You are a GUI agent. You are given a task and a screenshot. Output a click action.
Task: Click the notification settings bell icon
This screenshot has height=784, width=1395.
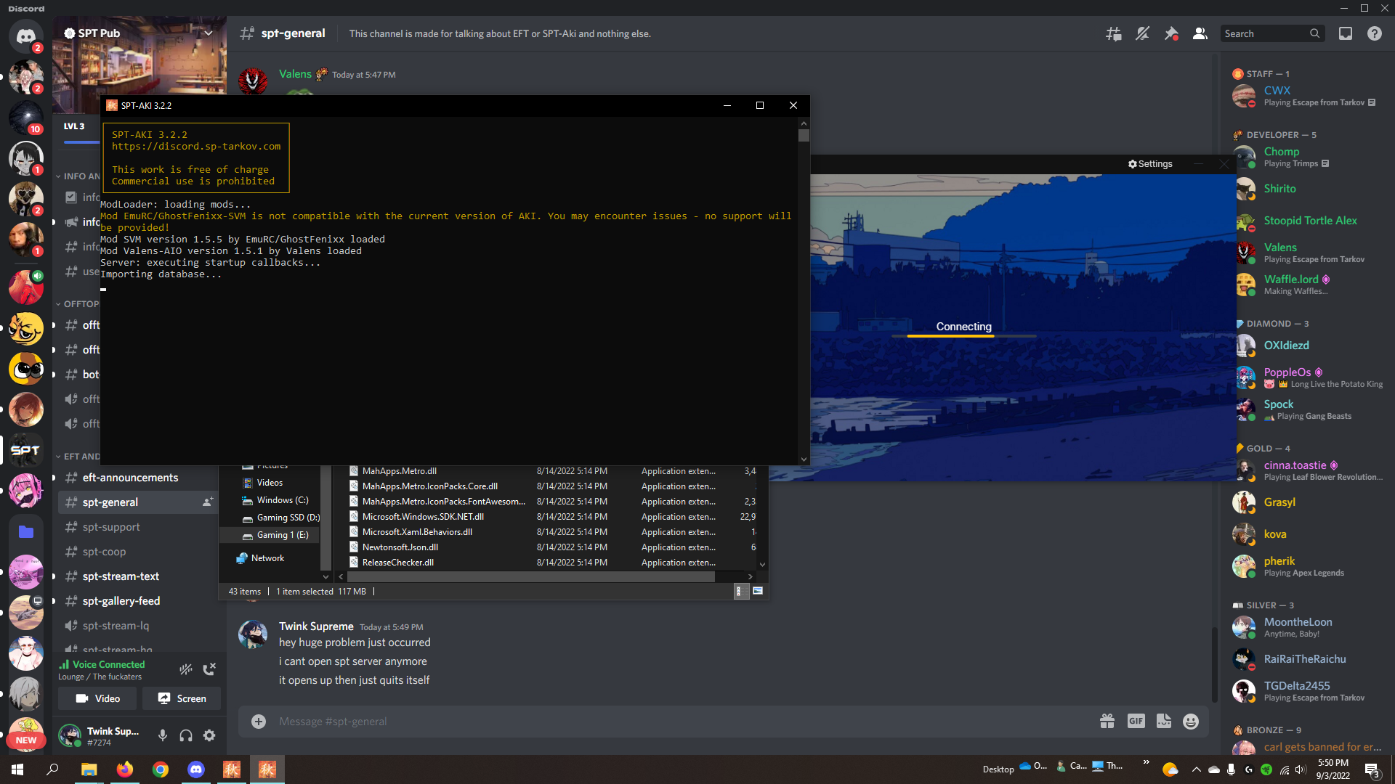pos(1142,33)
